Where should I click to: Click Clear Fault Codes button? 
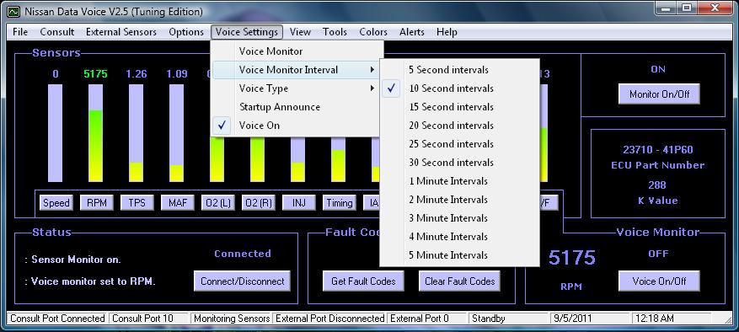459,281
